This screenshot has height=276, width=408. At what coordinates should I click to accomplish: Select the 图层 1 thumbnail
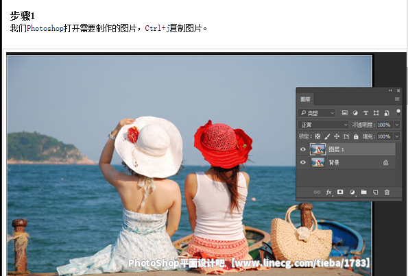click(x=317, y=149)
